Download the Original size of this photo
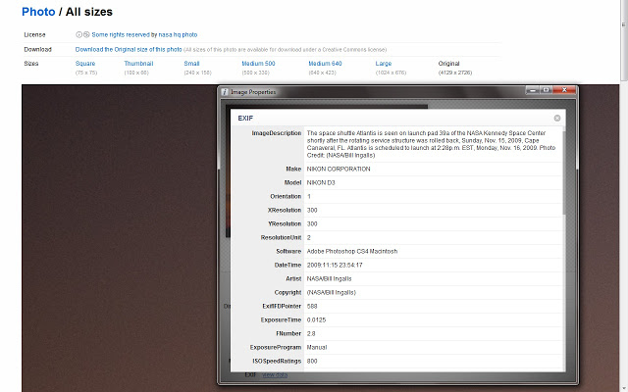The image size is (628, 392). [x=129, y=50]
